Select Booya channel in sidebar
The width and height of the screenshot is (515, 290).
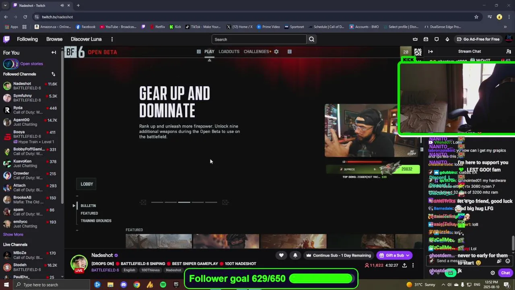(x=31, y=137)
